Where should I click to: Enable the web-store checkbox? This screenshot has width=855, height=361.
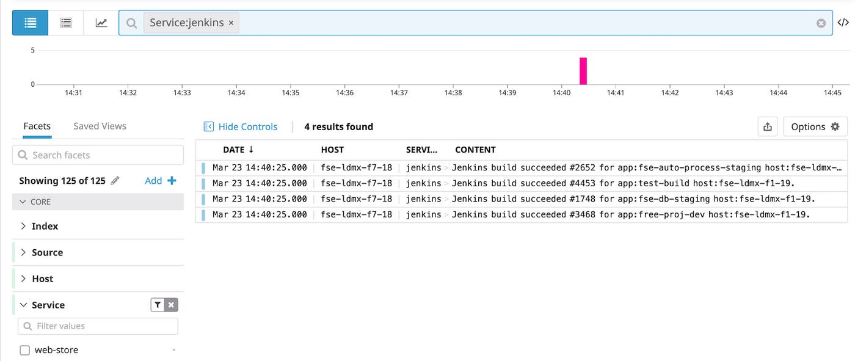point(24,349)
